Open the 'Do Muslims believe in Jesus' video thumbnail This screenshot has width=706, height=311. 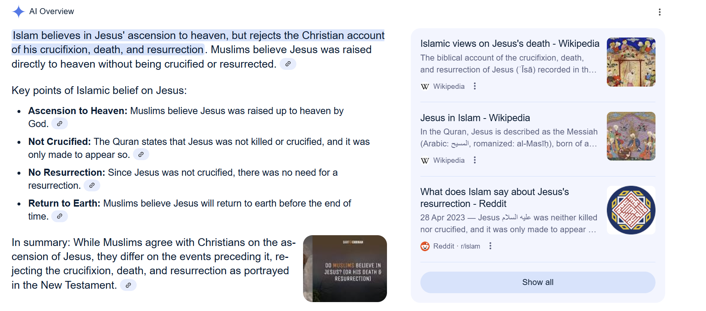click(345, 269)
